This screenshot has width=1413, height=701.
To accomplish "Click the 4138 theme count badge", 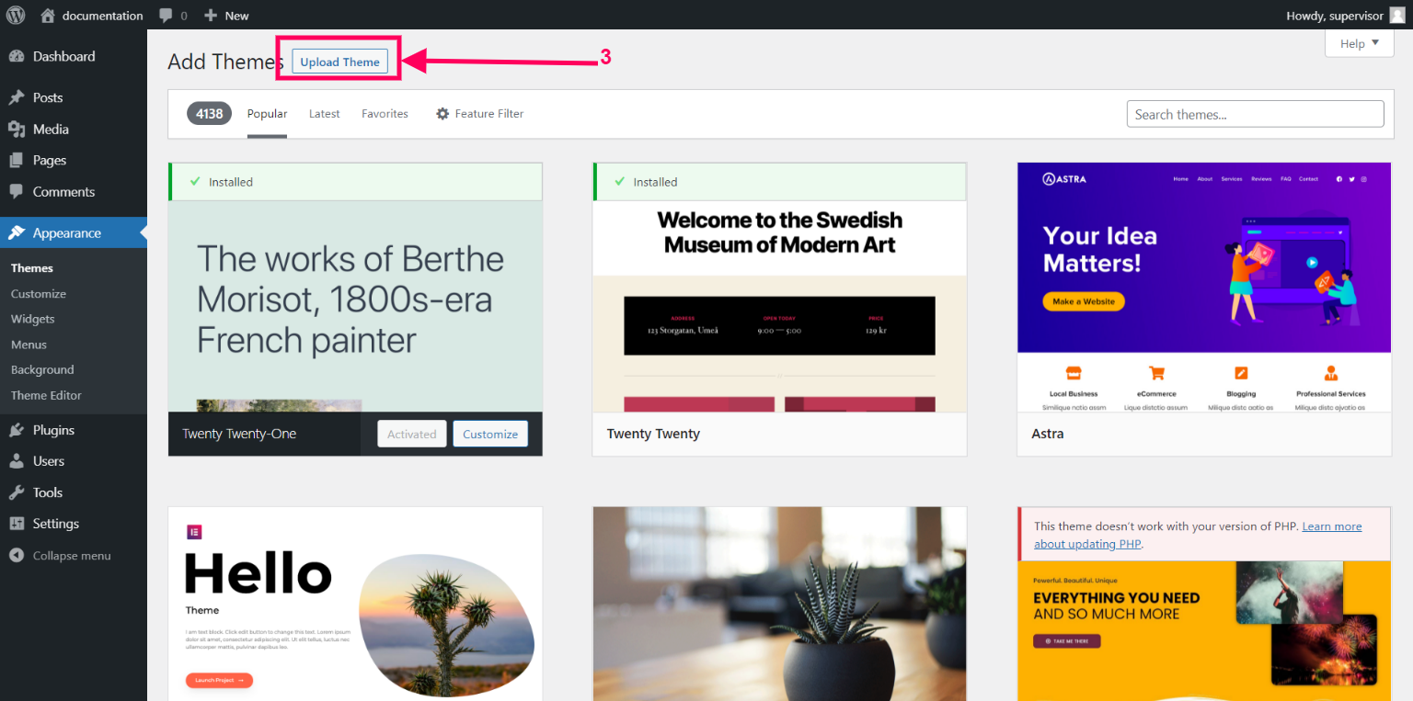I will (x=209, y=114).
